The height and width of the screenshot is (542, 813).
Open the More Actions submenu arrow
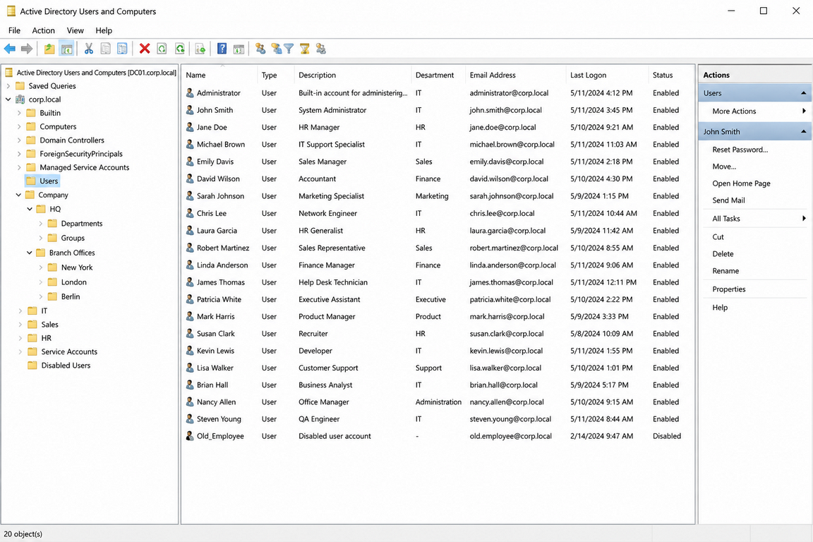pos(804,111)
